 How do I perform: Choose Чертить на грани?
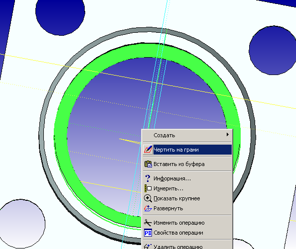187,150
